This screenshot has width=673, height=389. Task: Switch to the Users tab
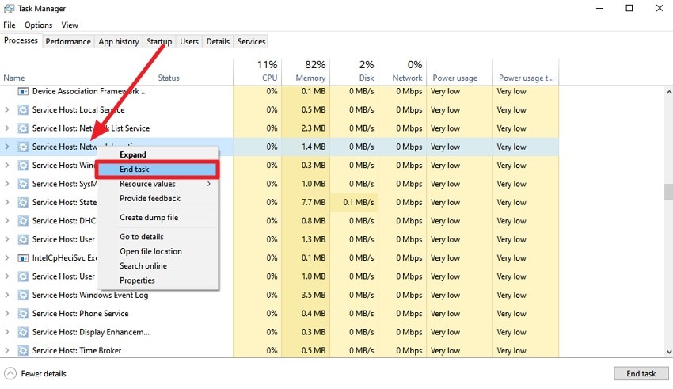tap(189, 42)
